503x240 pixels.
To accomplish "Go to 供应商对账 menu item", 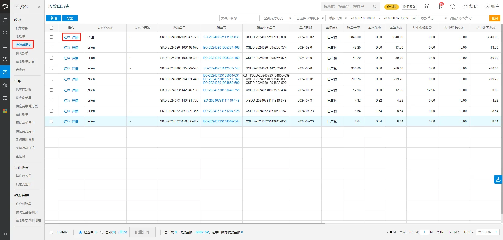I will tap(24, 90).
